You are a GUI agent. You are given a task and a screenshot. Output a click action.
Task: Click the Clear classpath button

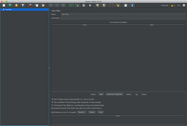click(x=101, y=112)
